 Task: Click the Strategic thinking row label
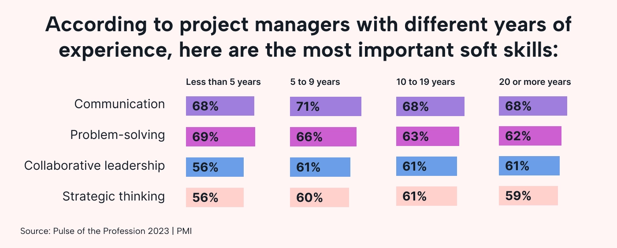coord(114,197)
